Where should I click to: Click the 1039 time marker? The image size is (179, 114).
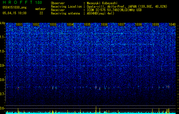coord(156,25)
